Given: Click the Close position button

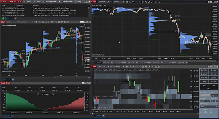Looking at the screenshot, I should tap(213, 82).
